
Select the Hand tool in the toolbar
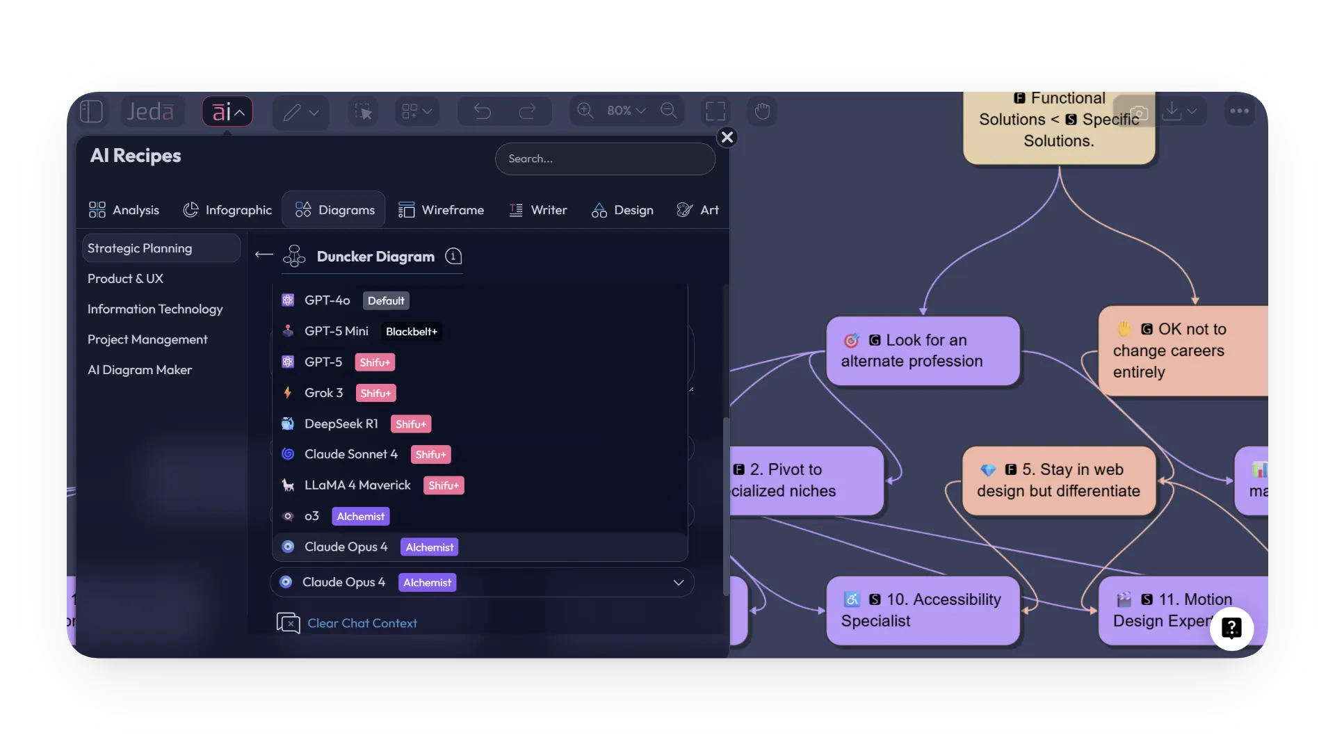pyautogui.click(x=763, y=111)
